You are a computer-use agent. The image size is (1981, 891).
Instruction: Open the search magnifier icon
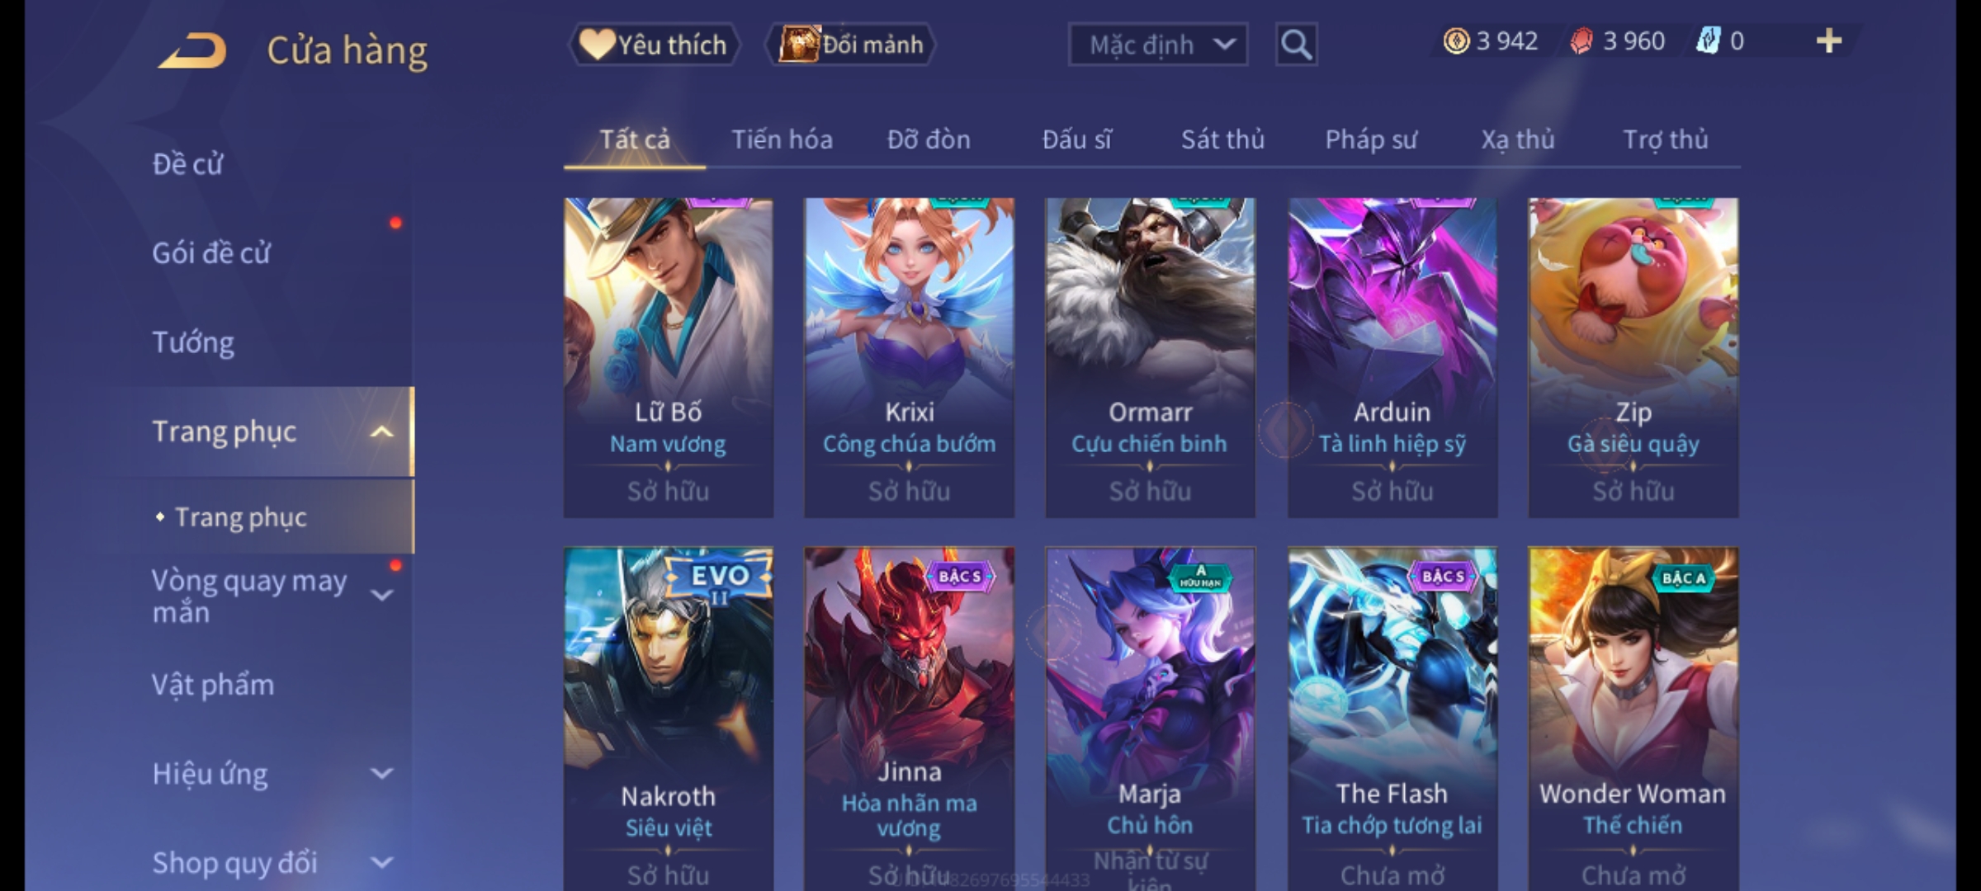1296,45
